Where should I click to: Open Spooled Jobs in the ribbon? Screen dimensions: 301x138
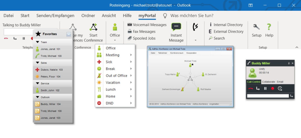(141, 38)
